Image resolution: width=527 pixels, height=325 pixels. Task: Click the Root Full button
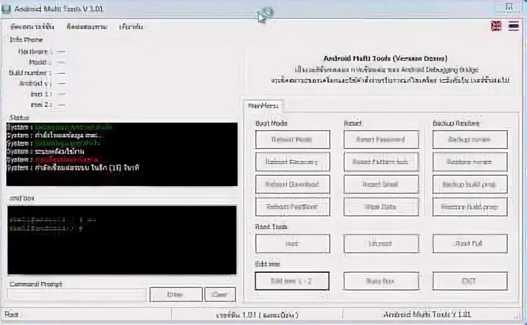(470, 243)
